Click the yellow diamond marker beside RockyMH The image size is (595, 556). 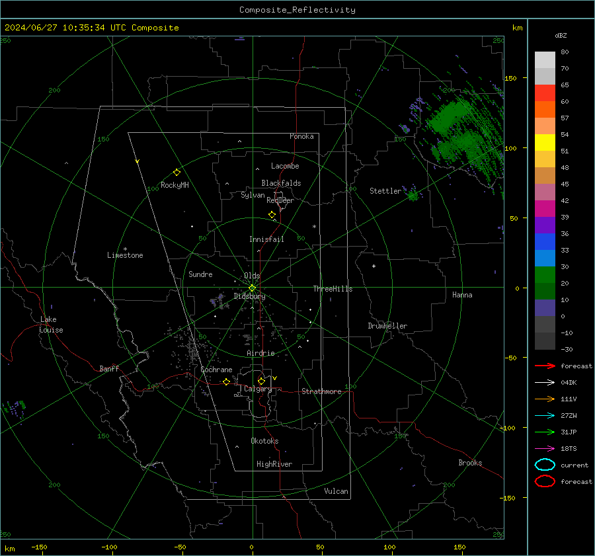coord(177,173)
